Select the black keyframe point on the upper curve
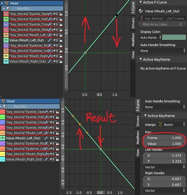This screenshot has width=187, height=195. pyautogui.click(x=117, y=15)
